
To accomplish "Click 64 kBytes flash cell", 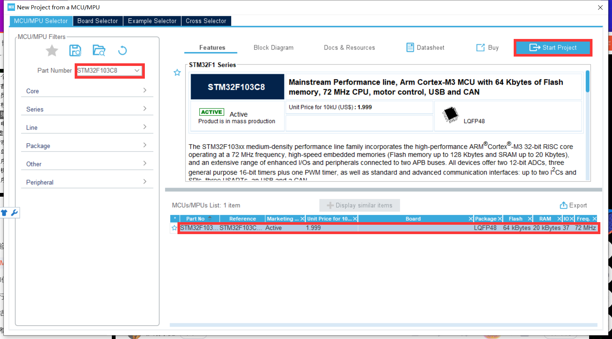I will click(x=517, y=228).
